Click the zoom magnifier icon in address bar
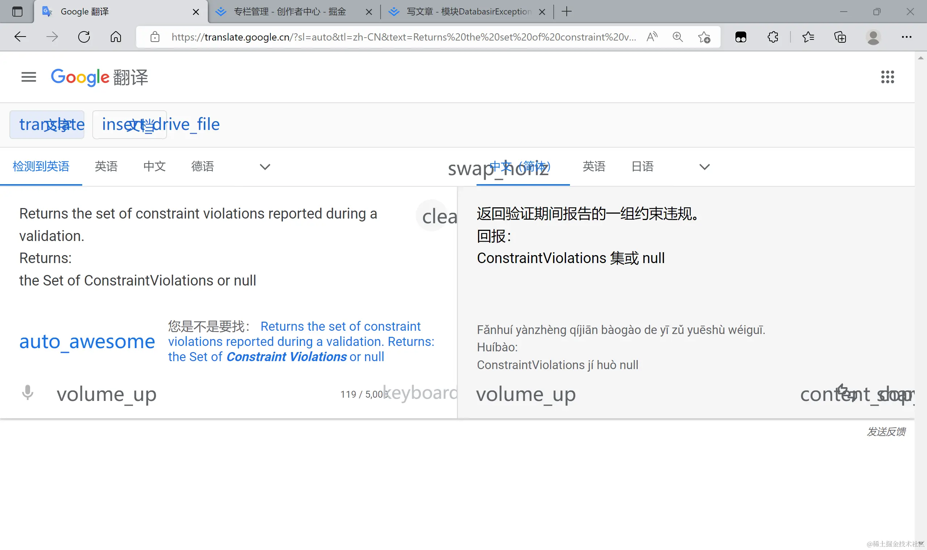 [x=678, y=37]
